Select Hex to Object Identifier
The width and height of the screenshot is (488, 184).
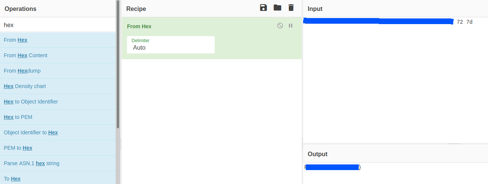(x=31, y=102)
